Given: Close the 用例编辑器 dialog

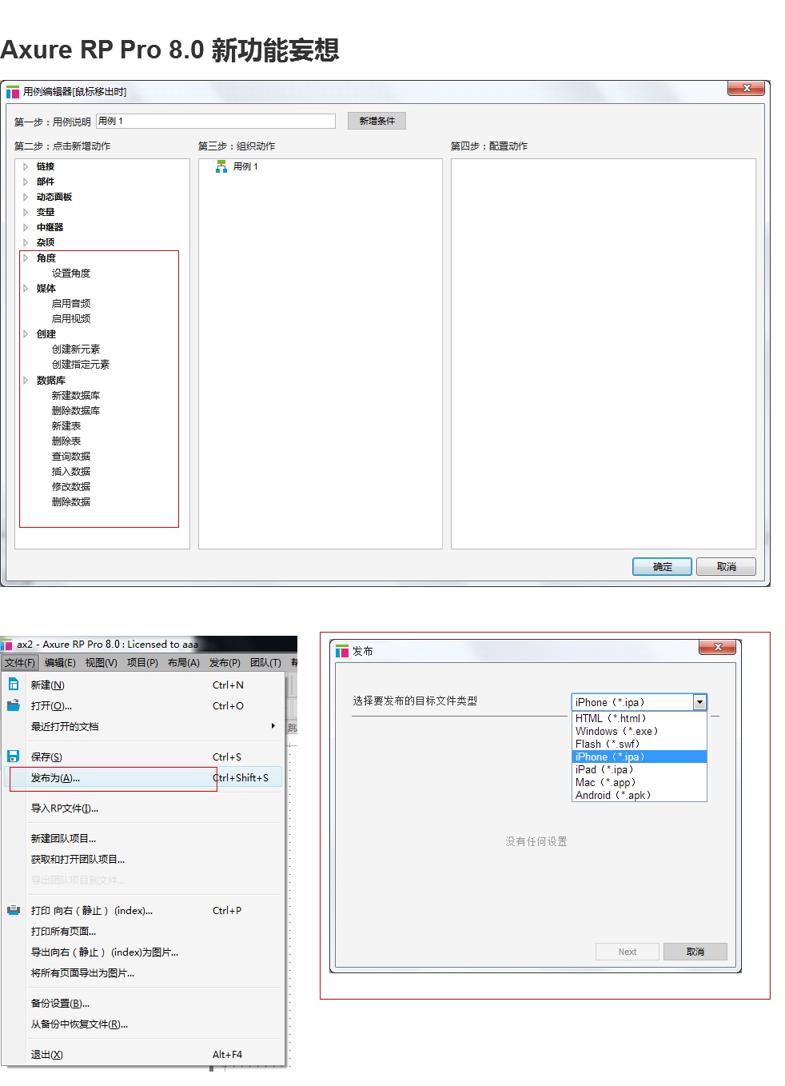Looking at the screenshot, I should (x=747, y=88).
